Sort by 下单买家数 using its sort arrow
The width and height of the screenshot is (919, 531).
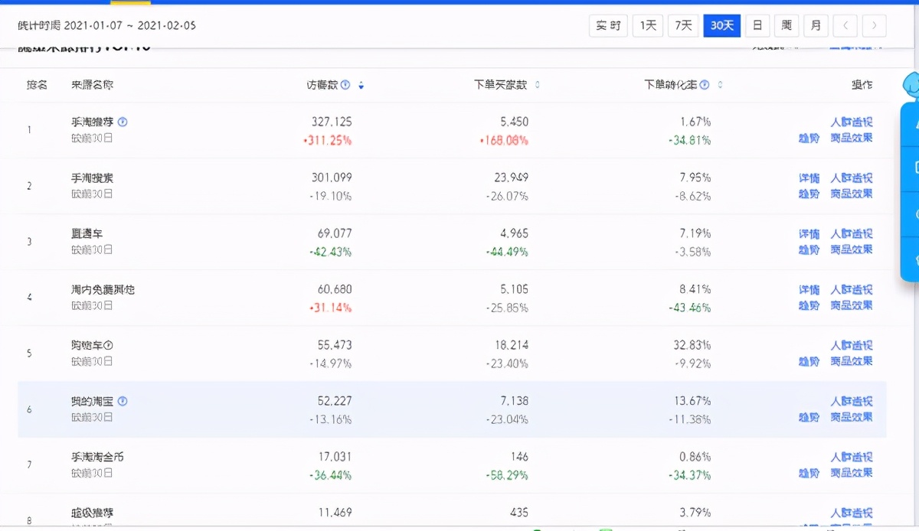(x=537, y=85)
